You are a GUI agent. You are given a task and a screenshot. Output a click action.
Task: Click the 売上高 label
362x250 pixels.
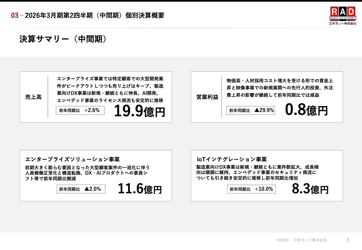click(x=33, y=97)
